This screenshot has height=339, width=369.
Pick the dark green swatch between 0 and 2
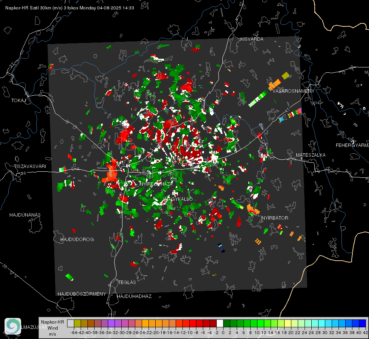pyautogui.click(x=227, y=323)
